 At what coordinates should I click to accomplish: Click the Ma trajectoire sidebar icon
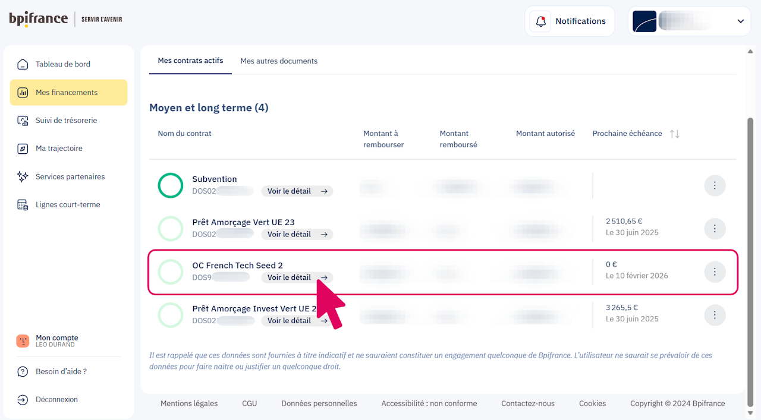23,149
